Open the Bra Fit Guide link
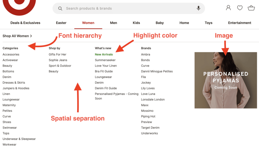This screenshot has height=149, width=259. (104, 71)
